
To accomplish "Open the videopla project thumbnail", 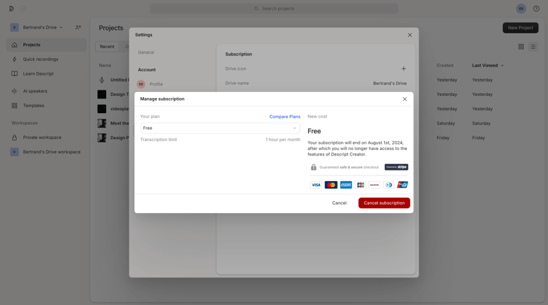I will coord(101,109).
